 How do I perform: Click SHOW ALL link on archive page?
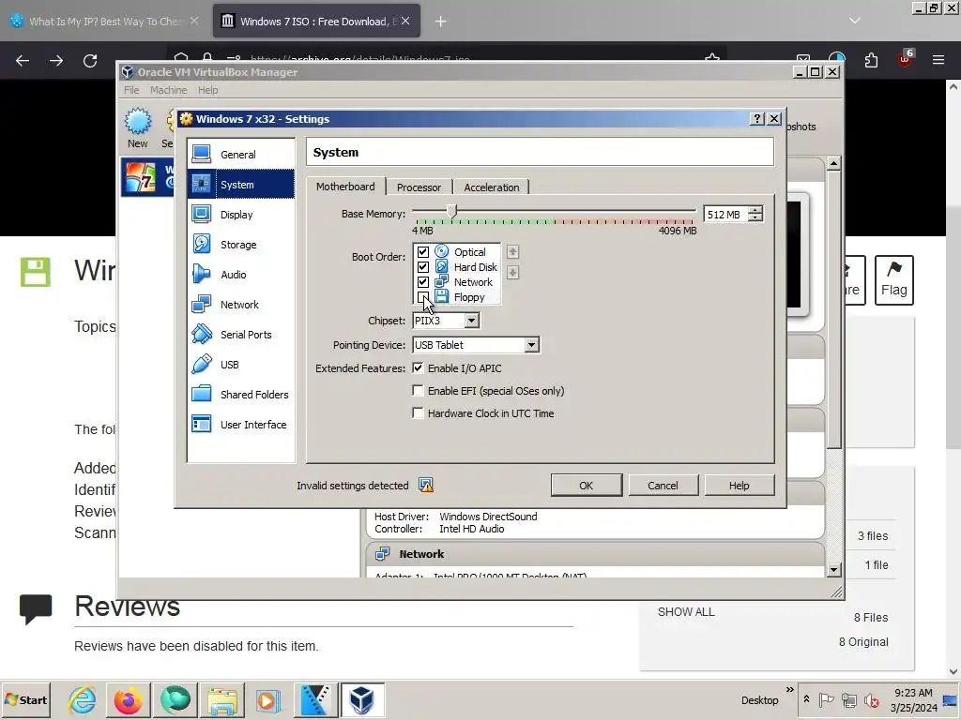[x=686, y=611]
